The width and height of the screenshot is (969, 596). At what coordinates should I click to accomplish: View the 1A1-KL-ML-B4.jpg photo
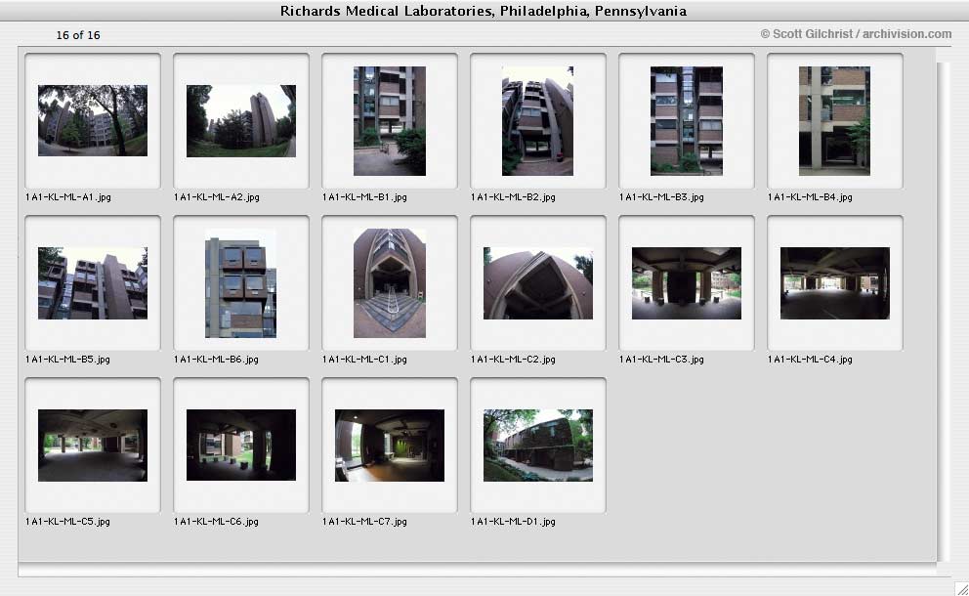pyautogui.click(x=834, y=121)
